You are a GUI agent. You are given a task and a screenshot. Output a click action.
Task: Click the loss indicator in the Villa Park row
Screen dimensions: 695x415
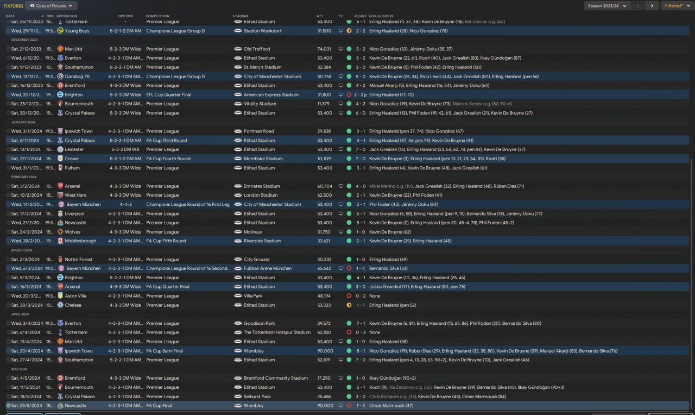coord(349,296)
